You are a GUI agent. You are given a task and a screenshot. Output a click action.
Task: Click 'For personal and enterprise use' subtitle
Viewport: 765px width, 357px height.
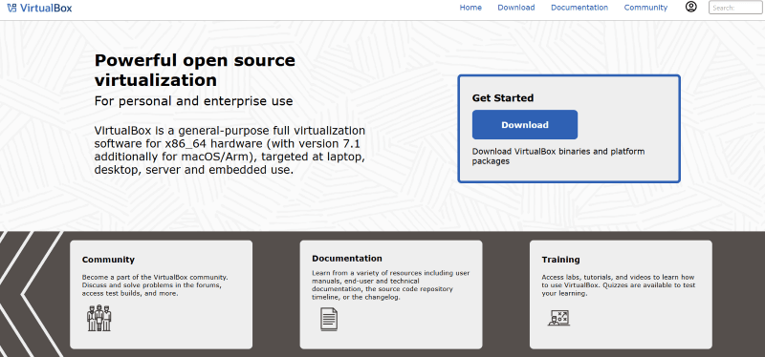[193, 101]
